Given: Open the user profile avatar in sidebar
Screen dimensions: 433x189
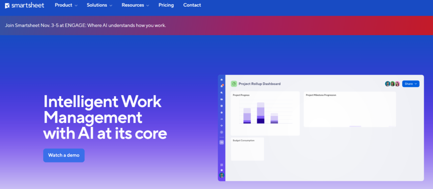Looking at the screenshot, I should click(x=222, y=175).
